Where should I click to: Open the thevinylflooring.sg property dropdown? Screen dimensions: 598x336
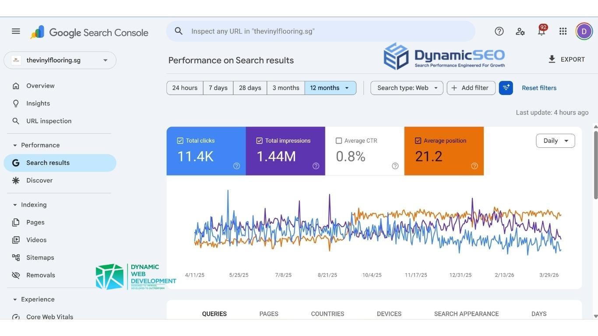pyautogui.click(x=60, y=60)
